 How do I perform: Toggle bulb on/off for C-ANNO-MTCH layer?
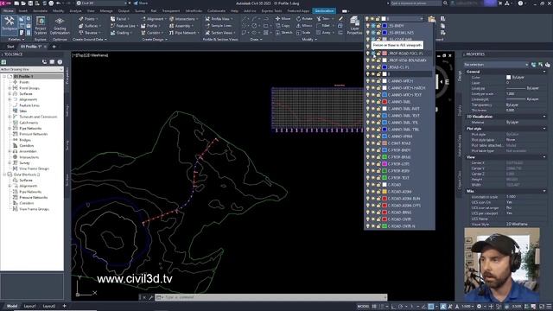367,81
